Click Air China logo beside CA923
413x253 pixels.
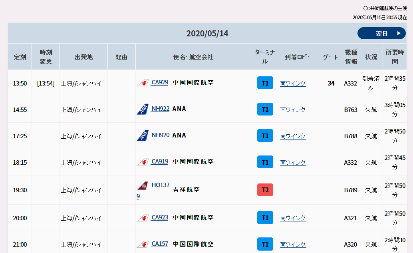coord(143,218)
